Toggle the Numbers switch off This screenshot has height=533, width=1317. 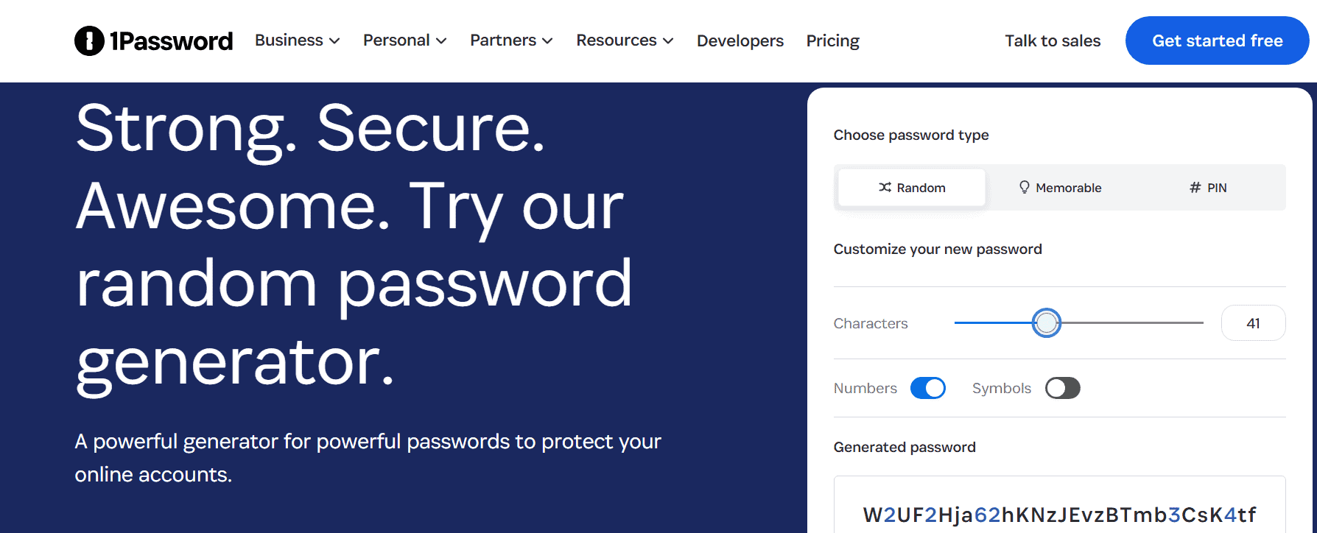coord(927,388)
